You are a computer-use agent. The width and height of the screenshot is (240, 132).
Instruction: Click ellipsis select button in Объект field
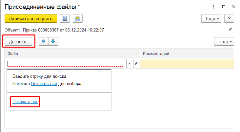pyautogui.click(x=224, y=30)
